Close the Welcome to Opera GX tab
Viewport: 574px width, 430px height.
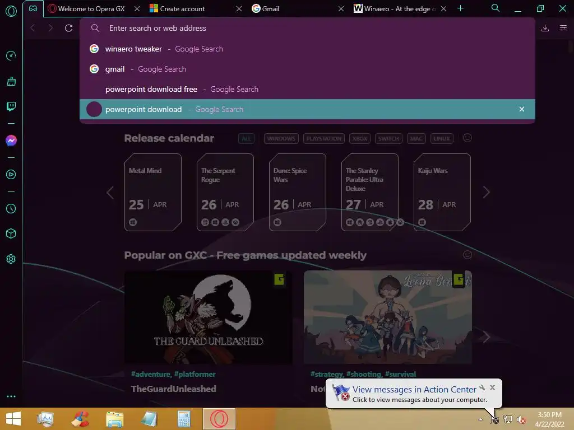137,9
